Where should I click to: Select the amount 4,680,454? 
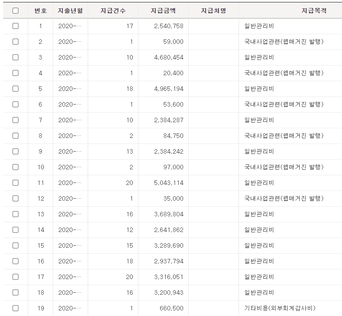(169, 57)
